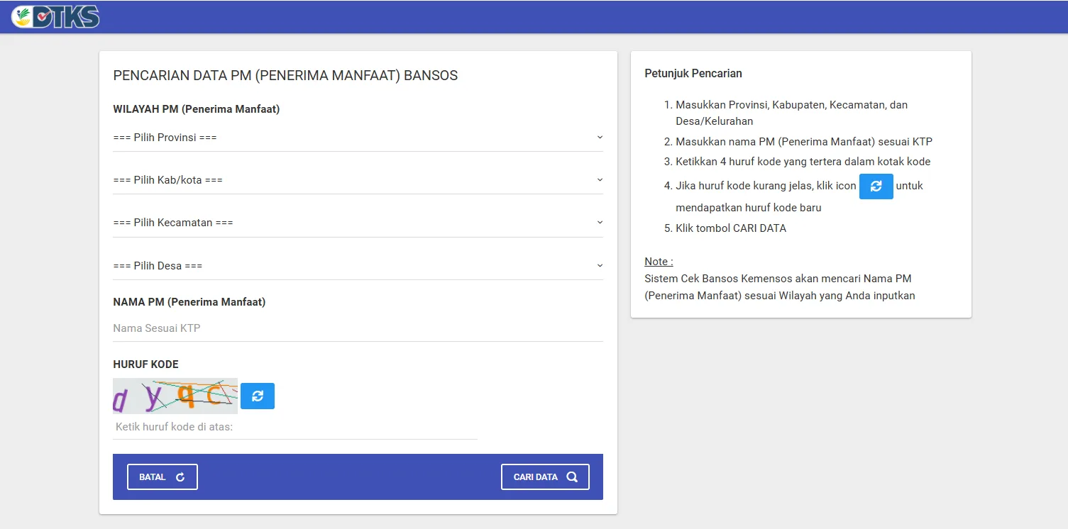Image resolution: width=1068 pixels, height=529 pixels.
Task: Click the underlined Note text
Action: [x=659, y=262]
